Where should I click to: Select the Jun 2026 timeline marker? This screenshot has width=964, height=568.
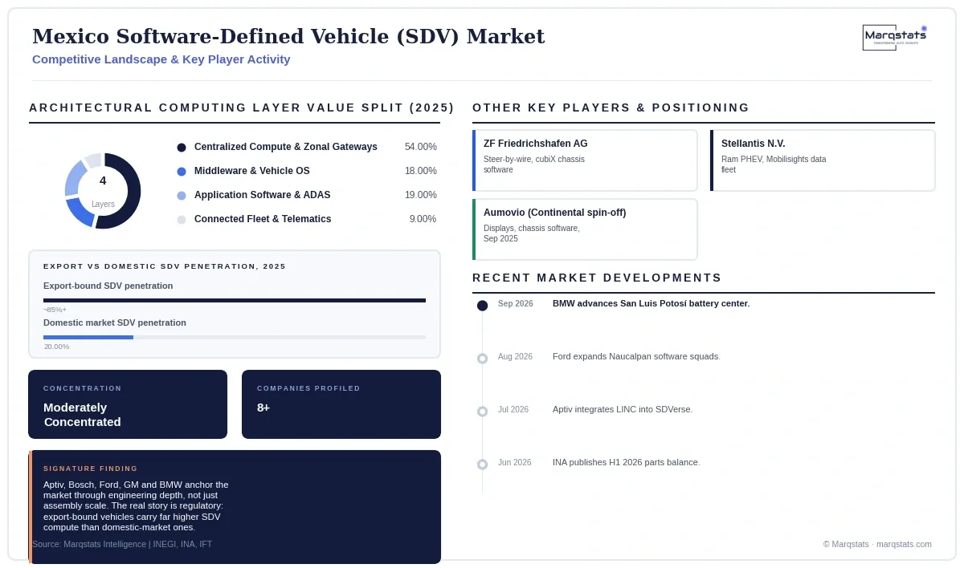tap(482, 465)
